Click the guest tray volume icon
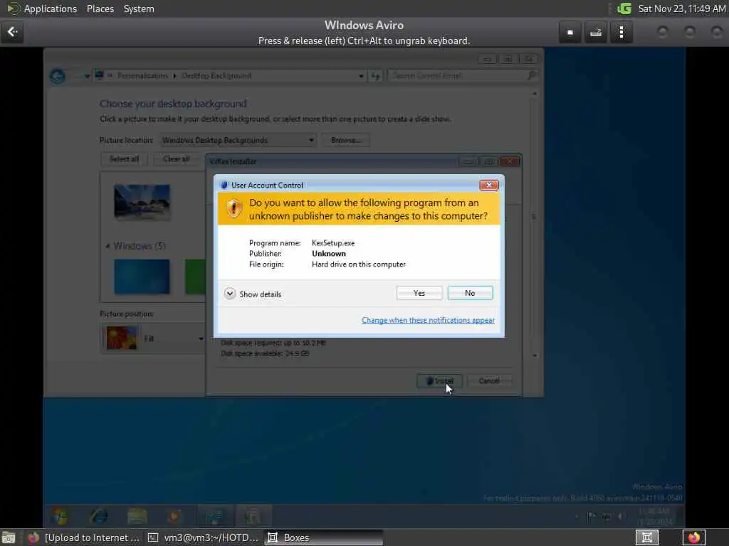This screenshot has height=546, width=729. tap(621, 516)
